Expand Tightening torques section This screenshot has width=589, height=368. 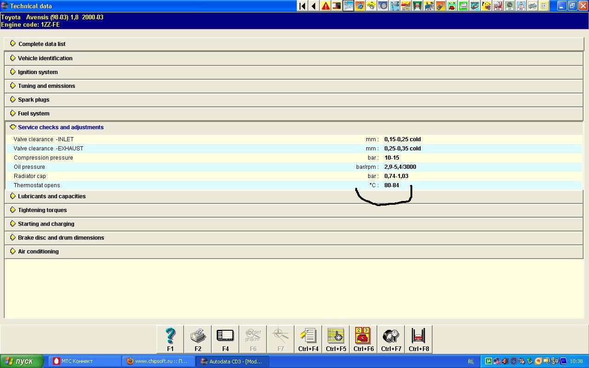point(294,210)
